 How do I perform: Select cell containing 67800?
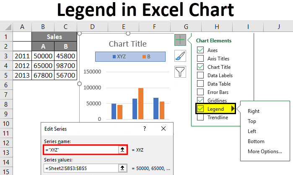43,75
